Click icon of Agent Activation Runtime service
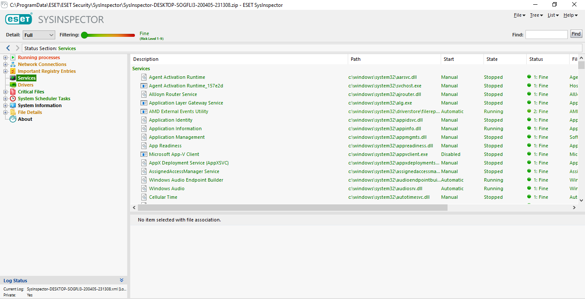585x299 pixels. click(144, 77)
